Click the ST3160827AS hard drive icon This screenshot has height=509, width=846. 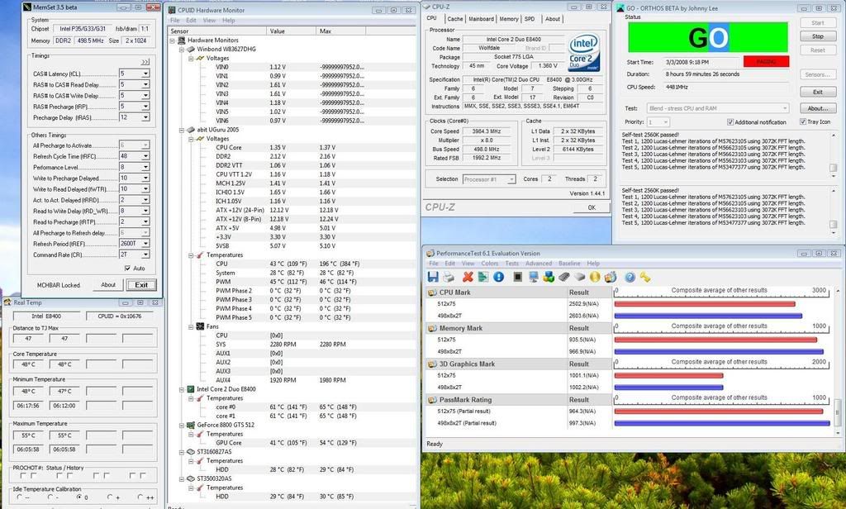pos(191,452)
